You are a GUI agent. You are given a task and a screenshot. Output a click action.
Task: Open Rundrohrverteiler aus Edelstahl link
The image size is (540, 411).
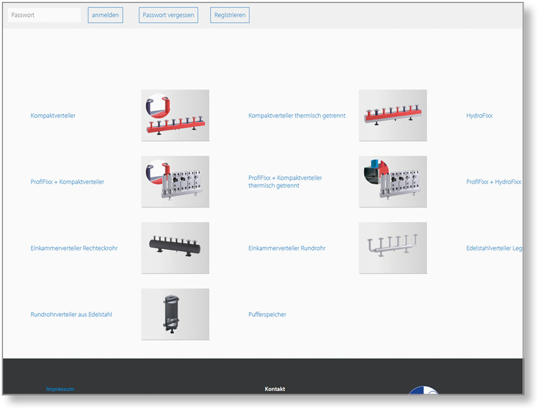[71, 314]
